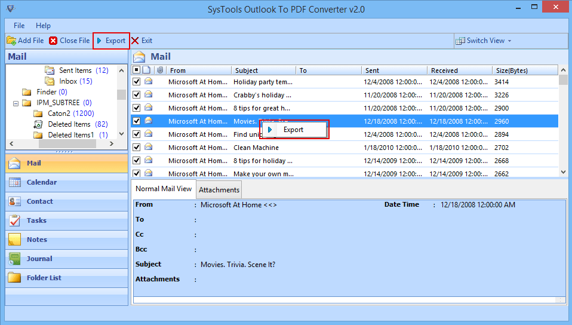Select the Deleted Items folder in tree
The height and width of the screenshot is (325, 572).
[69, 124]
